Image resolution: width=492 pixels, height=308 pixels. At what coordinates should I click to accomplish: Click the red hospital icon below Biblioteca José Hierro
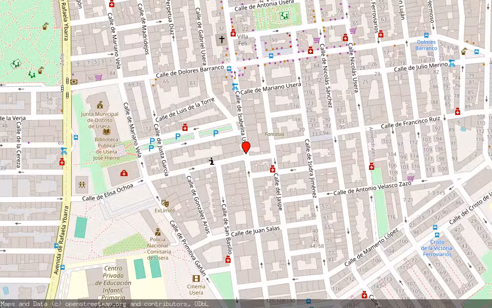click(x=124, y=173)
